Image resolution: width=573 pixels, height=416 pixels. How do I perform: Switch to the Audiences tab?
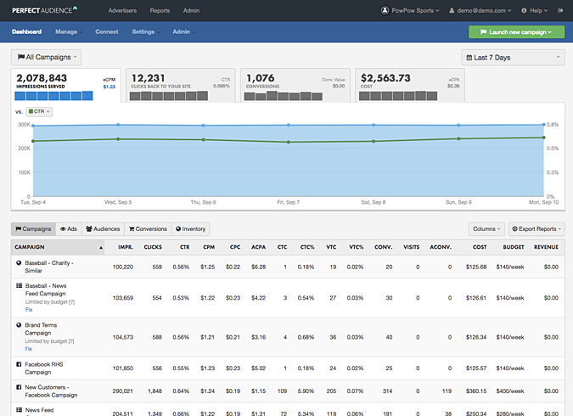(103, 229)
